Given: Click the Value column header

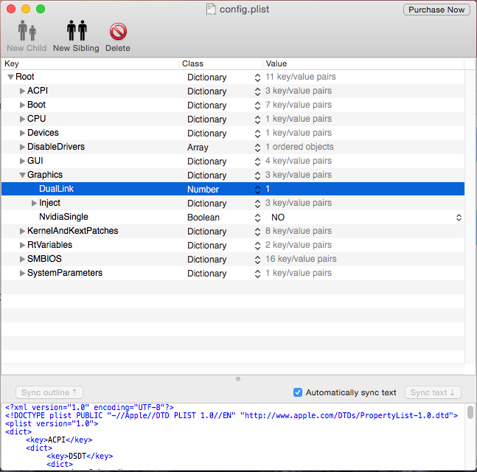Looking at the screenshot, I should [361, 64].
